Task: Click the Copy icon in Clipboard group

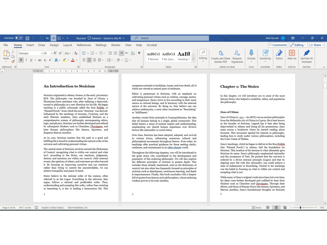Action: click(x=13, y=57)
